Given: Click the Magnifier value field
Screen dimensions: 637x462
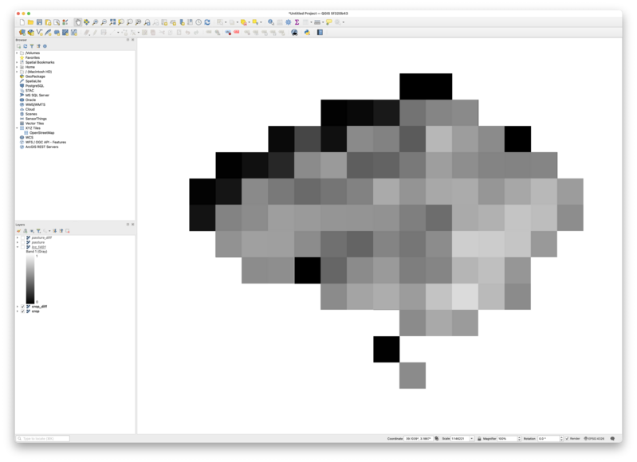Looking at the screenshot, I should [x=506, y=438].
